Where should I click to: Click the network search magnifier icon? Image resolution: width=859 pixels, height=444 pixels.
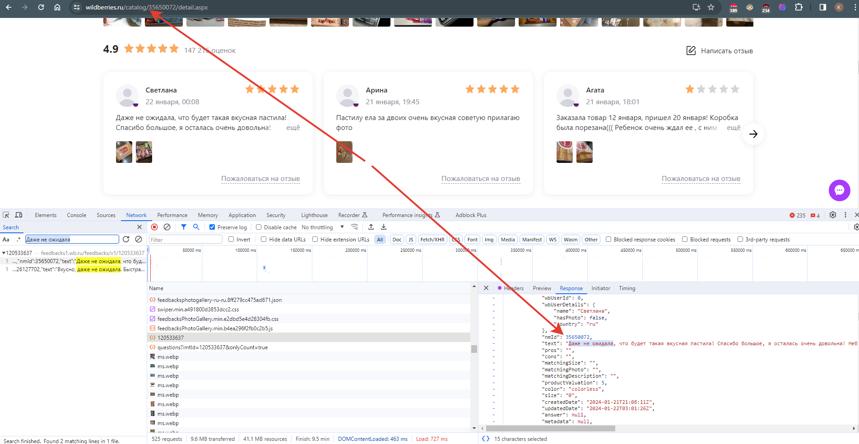click(196, 227)
